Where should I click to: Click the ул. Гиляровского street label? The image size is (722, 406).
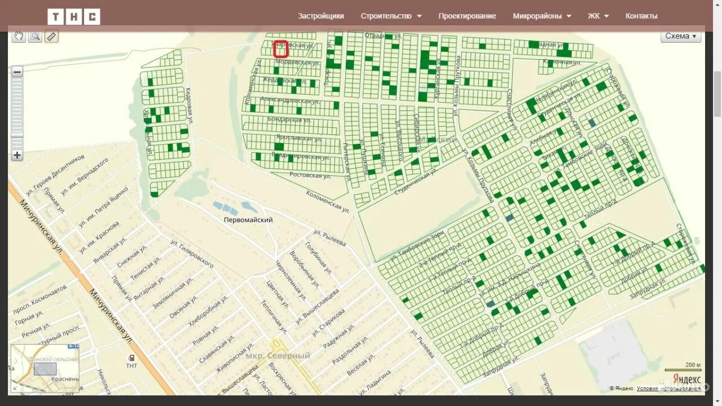point(192,253)
